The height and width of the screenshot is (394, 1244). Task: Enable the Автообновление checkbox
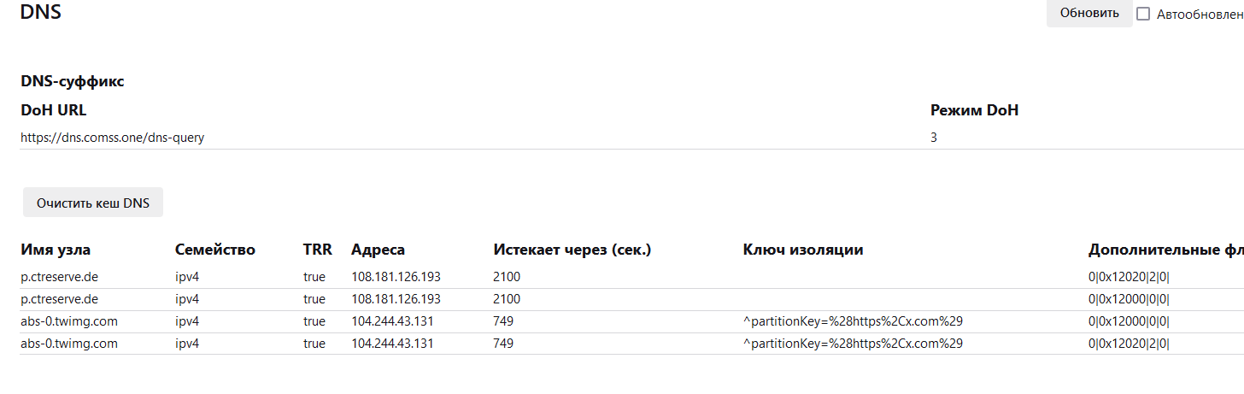(1143, 14)
